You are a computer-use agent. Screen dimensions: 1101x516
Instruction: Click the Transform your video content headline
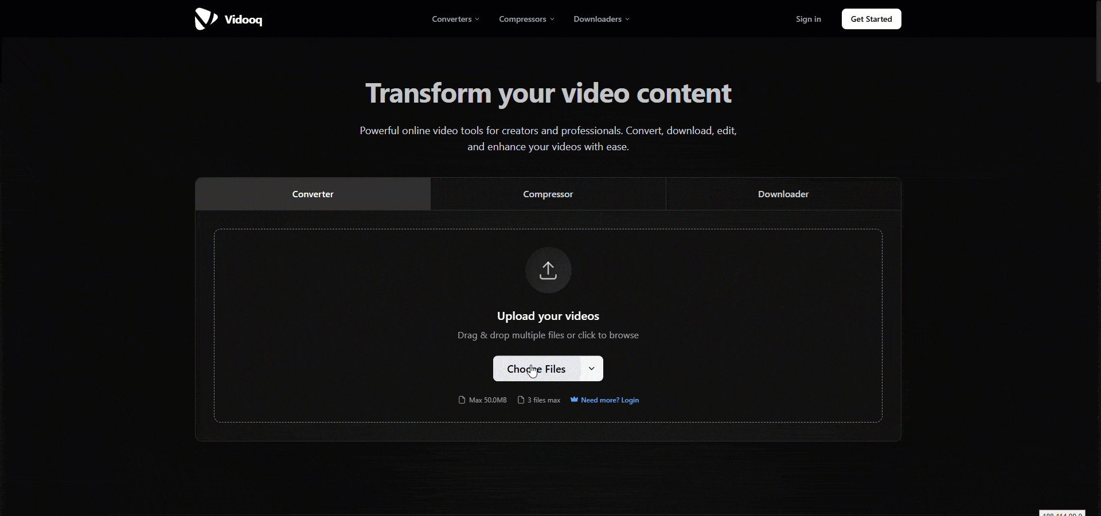(x=548, y=93)
